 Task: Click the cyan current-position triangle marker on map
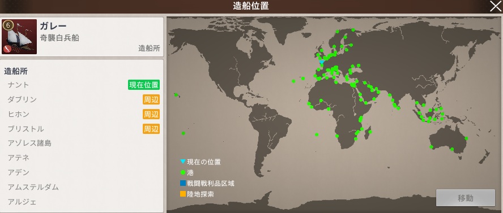[x=321, y=62]
